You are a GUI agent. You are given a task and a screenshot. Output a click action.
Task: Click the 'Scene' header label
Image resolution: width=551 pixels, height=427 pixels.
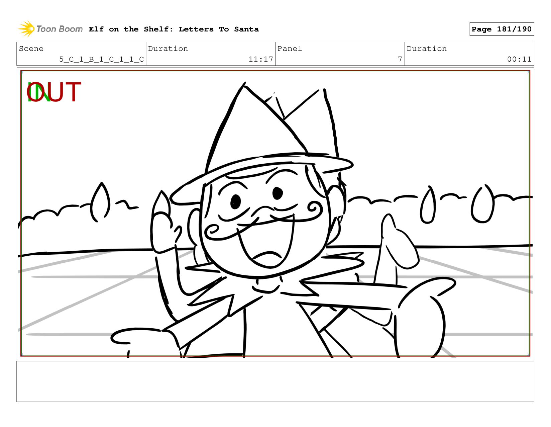tap(31, 49)
